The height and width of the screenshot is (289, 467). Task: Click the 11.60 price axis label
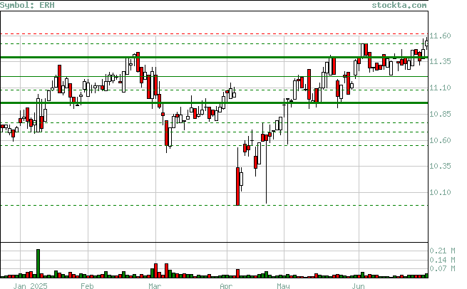tap(440, 36)
